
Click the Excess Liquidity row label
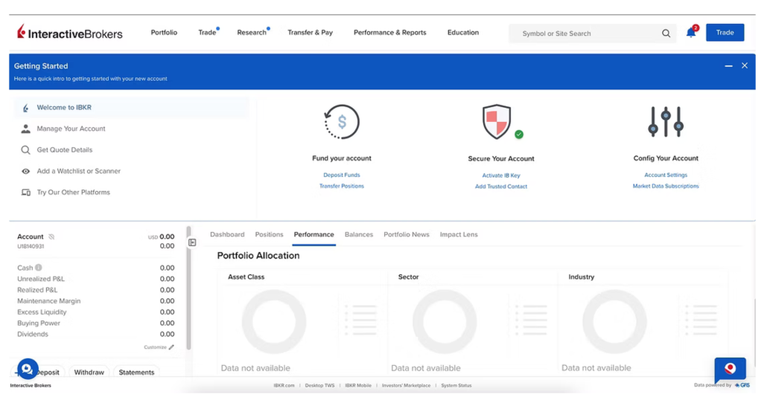[42, 312]
